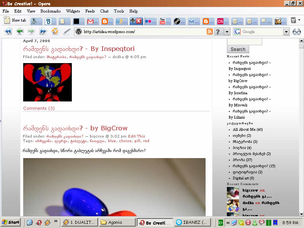304x228 pixels.
Task: Open the Feeds menu
Action: point(90,11)
